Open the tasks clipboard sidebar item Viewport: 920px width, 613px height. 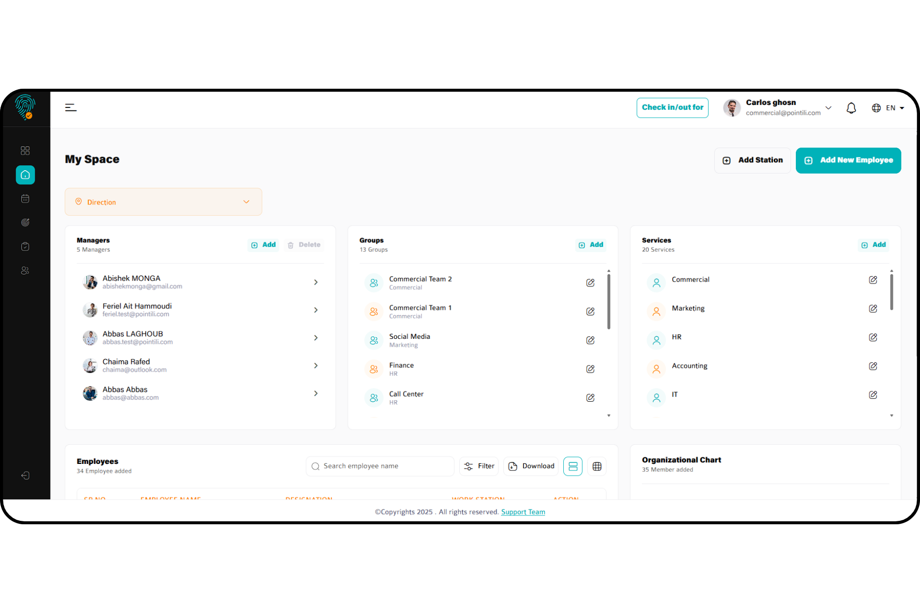[25, 247]
